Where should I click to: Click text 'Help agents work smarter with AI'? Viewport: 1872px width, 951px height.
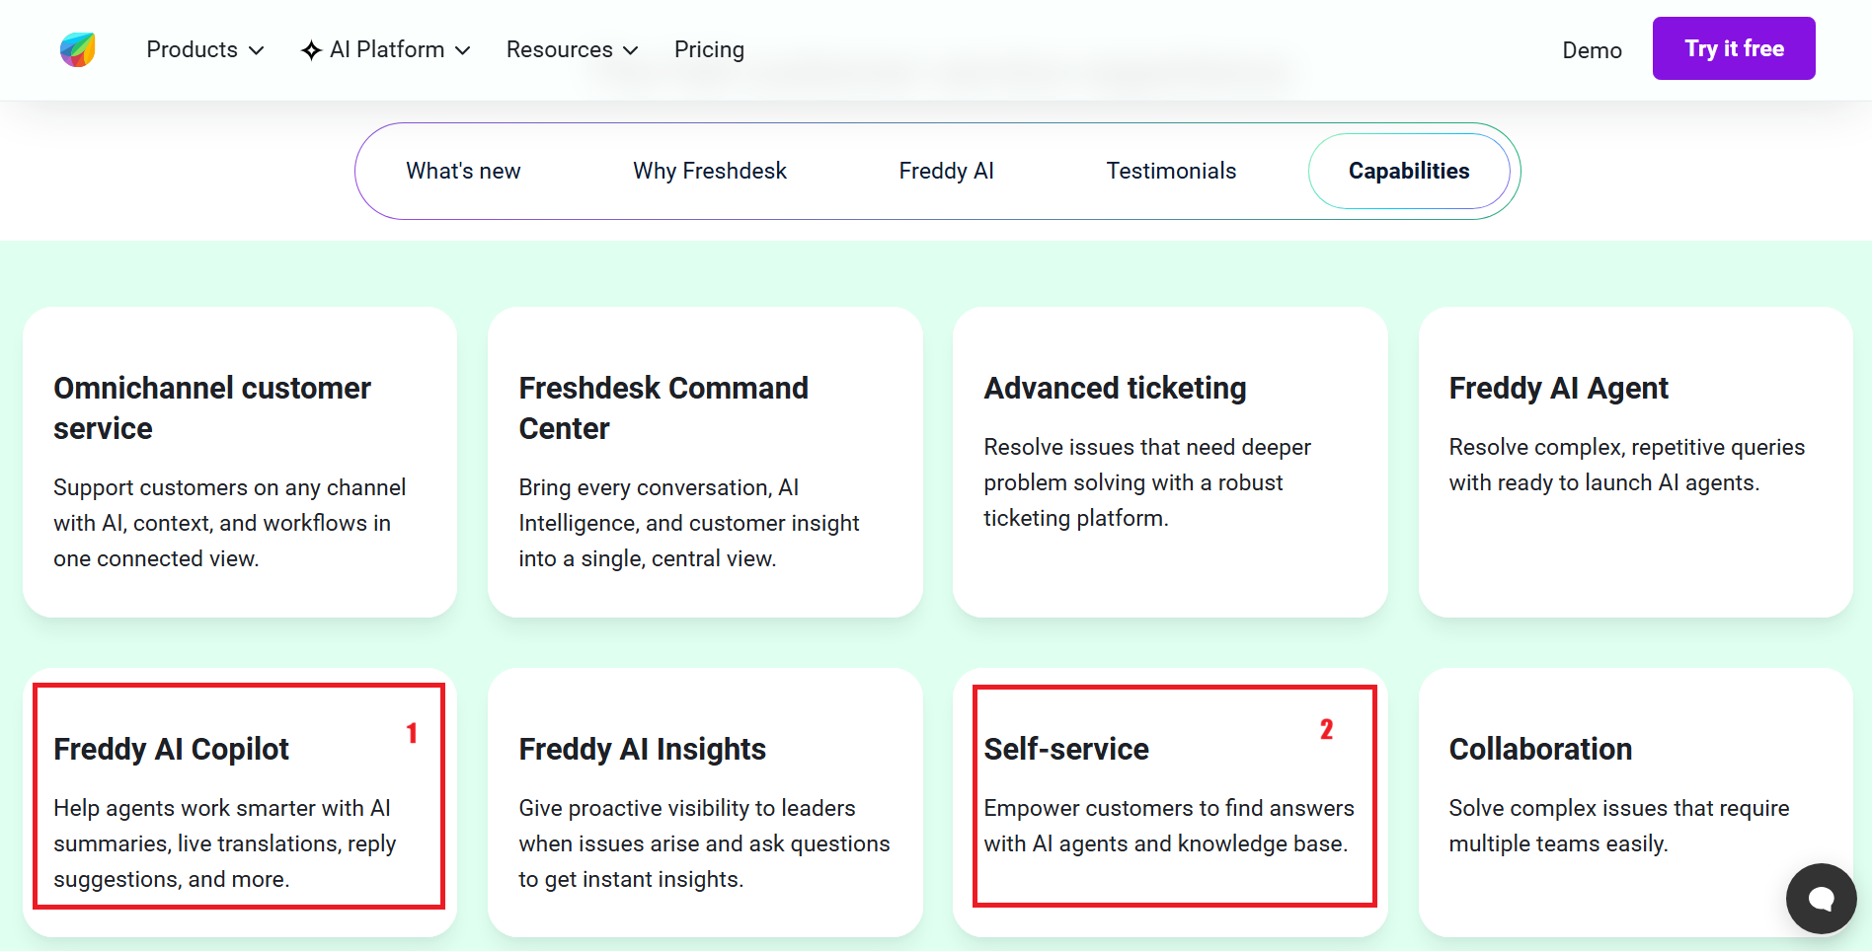(x=222, y=808)
